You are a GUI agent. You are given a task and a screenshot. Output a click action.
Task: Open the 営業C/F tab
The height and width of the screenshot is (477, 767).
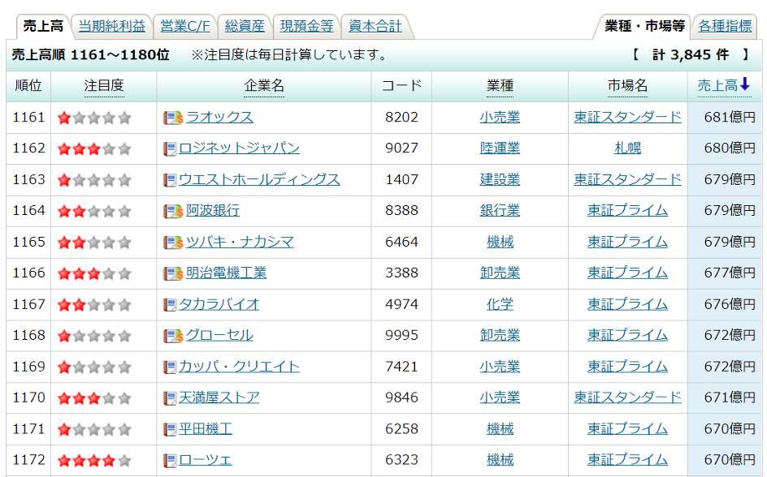tap(185, 26)
